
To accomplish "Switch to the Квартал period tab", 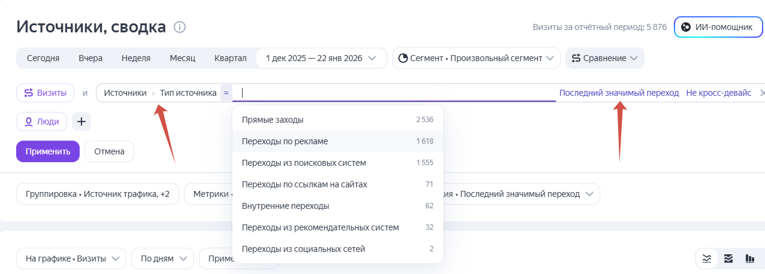I will tap(230, 58).
